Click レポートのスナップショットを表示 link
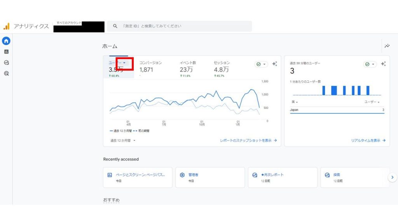The width and height of the screenshot is (398, 224). click(248, 140)
